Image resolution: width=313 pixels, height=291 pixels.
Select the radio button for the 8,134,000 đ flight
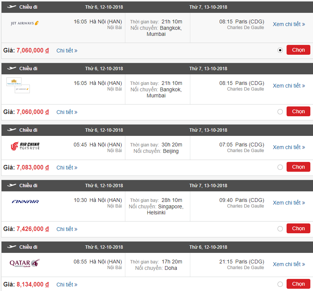280,284
